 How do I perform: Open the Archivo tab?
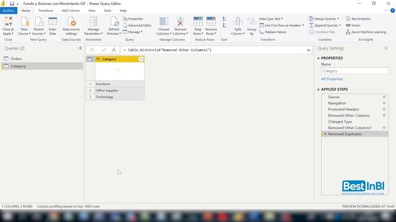(x=9, y=10)
